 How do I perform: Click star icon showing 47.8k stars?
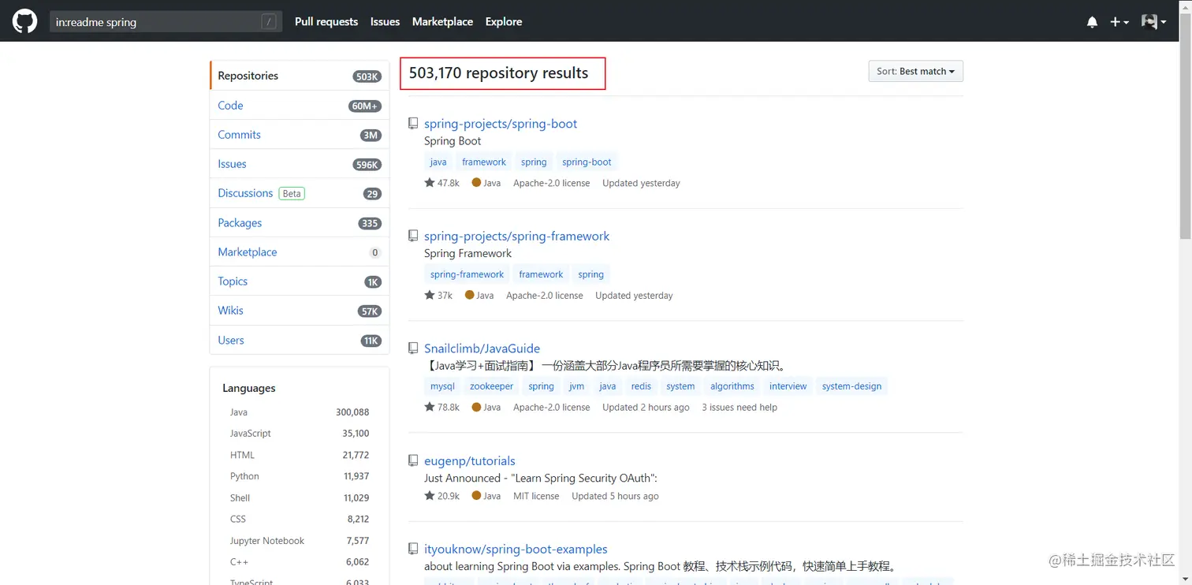click(430, 183)
